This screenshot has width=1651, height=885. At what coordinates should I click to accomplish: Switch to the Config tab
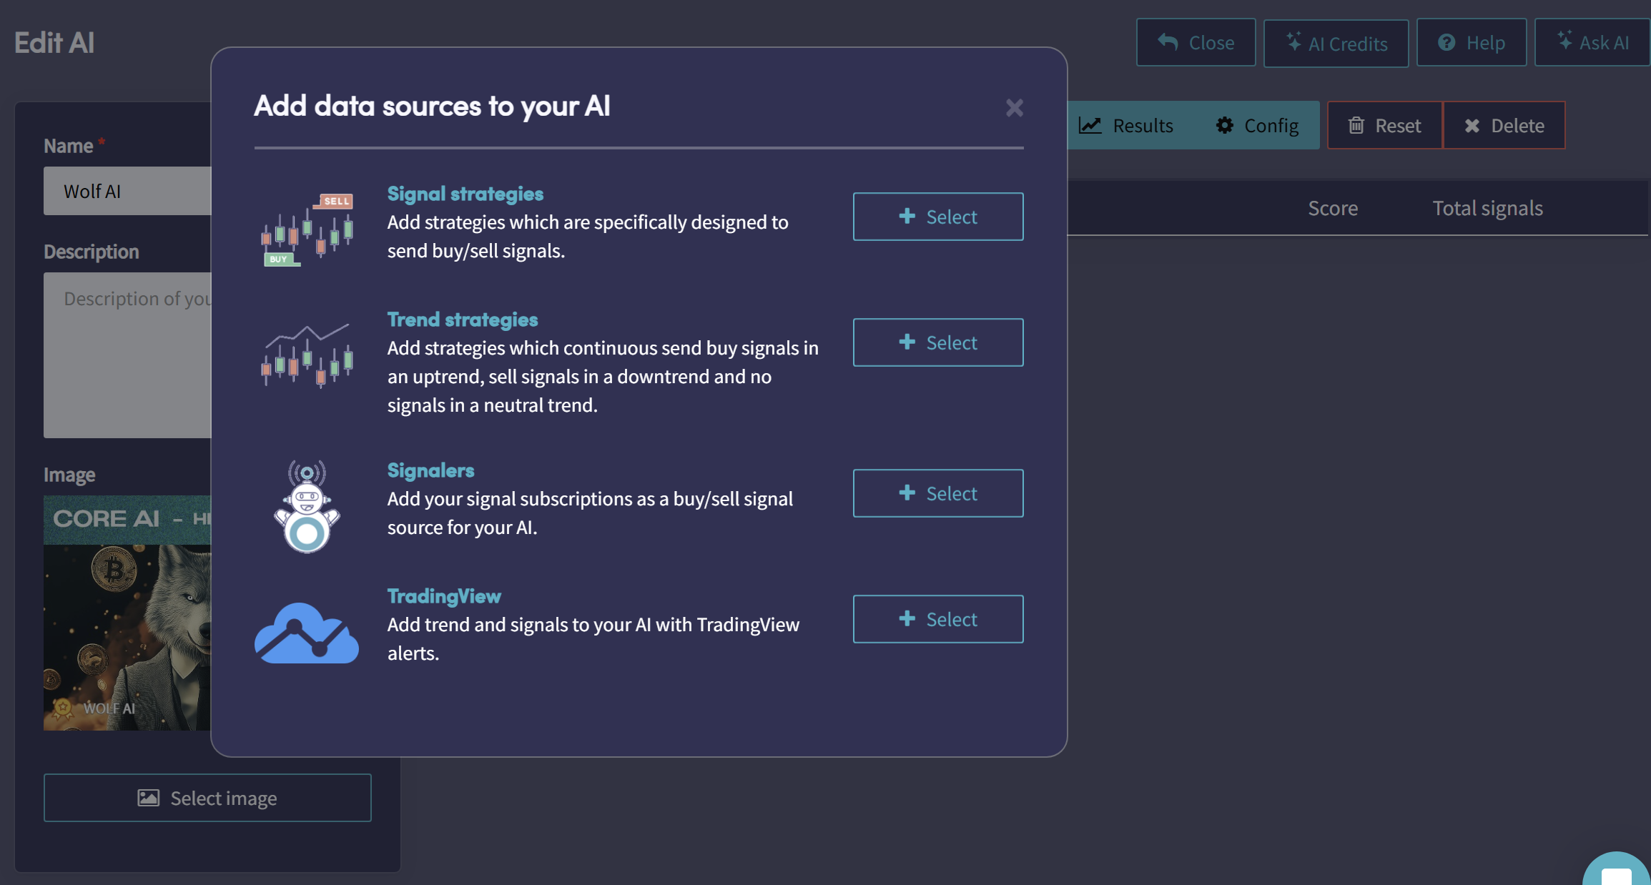coord(1257,126)
